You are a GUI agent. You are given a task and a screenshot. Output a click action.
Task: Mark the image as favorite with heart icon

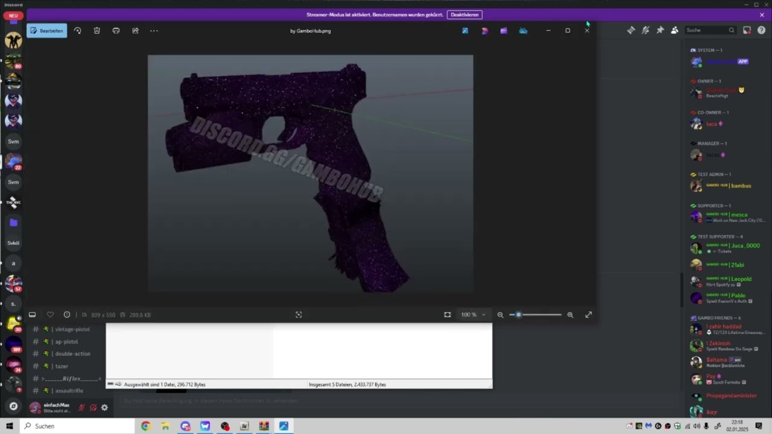[x=50, y=315]
